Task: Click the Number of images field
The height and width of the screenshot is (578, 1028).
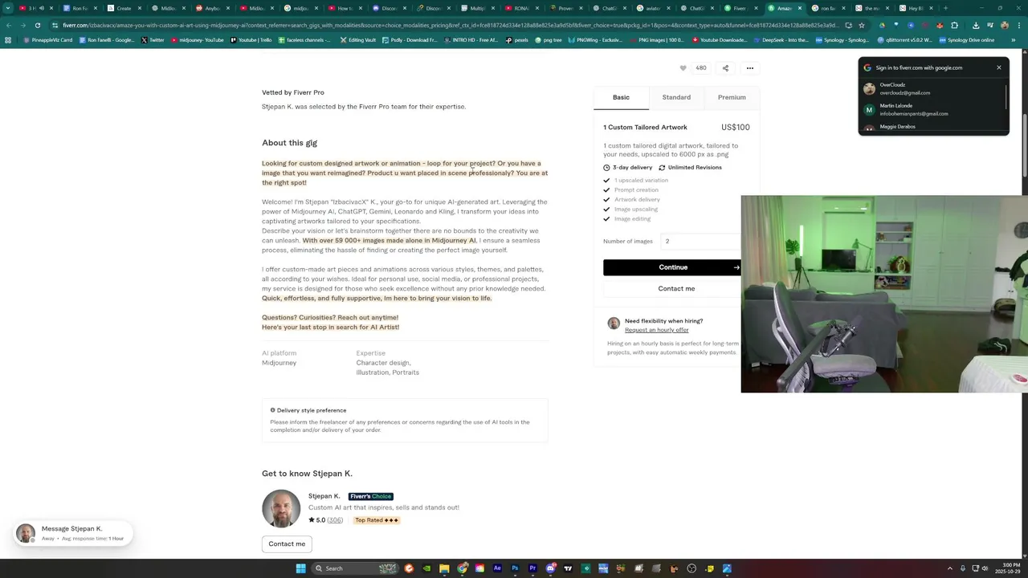Action: (700, 241)
